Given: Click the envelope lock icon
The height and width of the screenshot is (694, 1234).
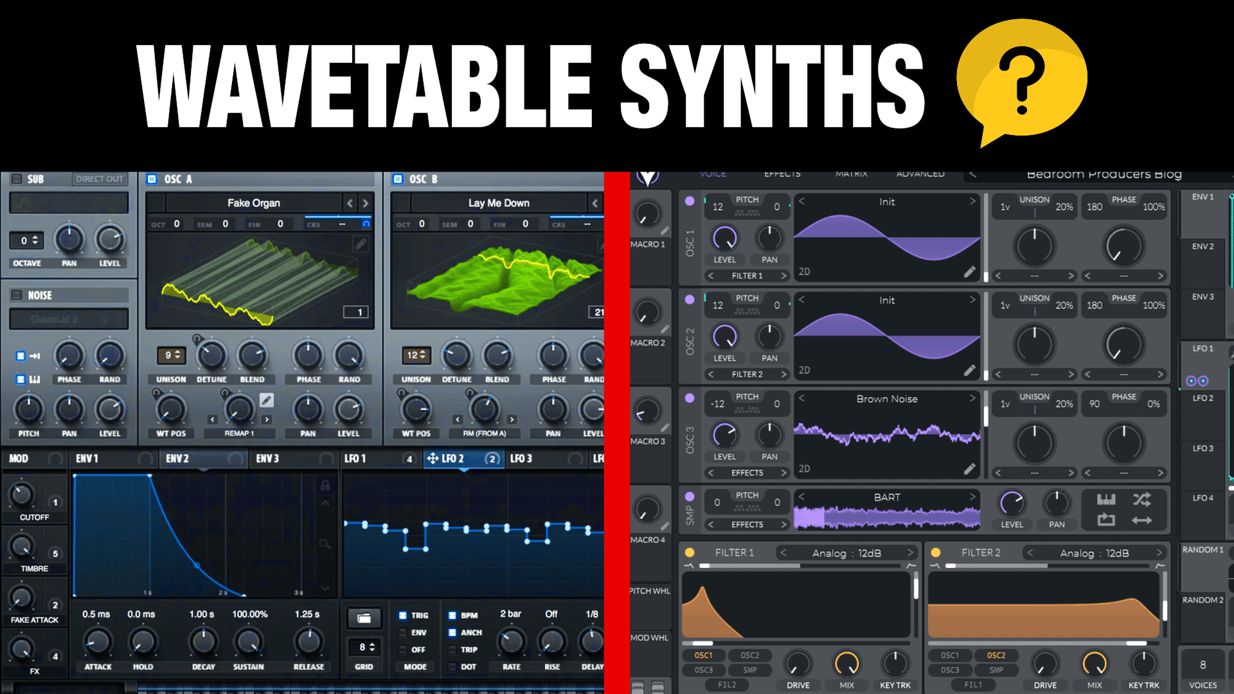Looking at the screenshot, I should click(325, 486).
